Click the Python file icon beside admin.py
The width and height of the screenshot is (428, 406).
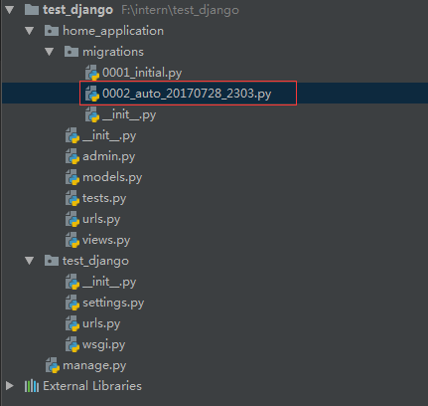[x=72, y=156]
